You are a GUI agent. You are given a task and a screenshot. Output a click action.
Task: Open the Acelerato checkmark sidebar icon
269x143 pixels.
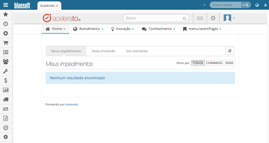[x=6, y=128]
